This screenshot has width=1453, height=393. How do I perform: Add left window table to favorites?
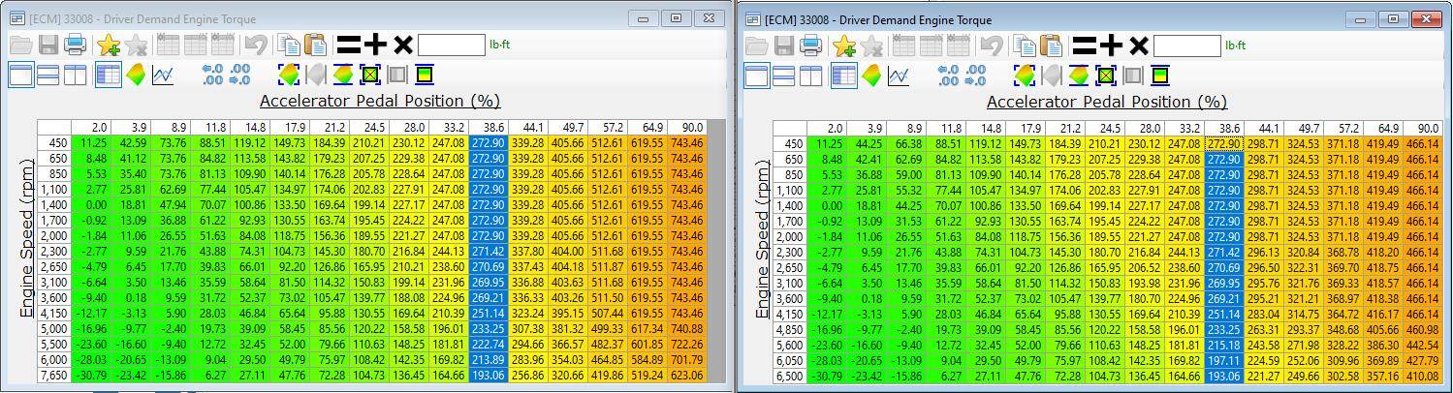pos(108,45)
